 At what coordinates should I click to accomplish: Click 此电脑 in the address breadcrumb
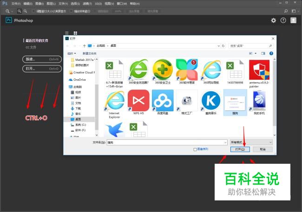(101, 46)
